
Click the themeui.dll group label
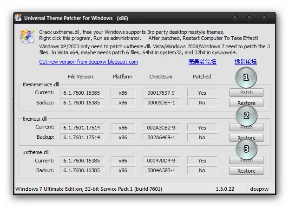[x=35, y=119]
